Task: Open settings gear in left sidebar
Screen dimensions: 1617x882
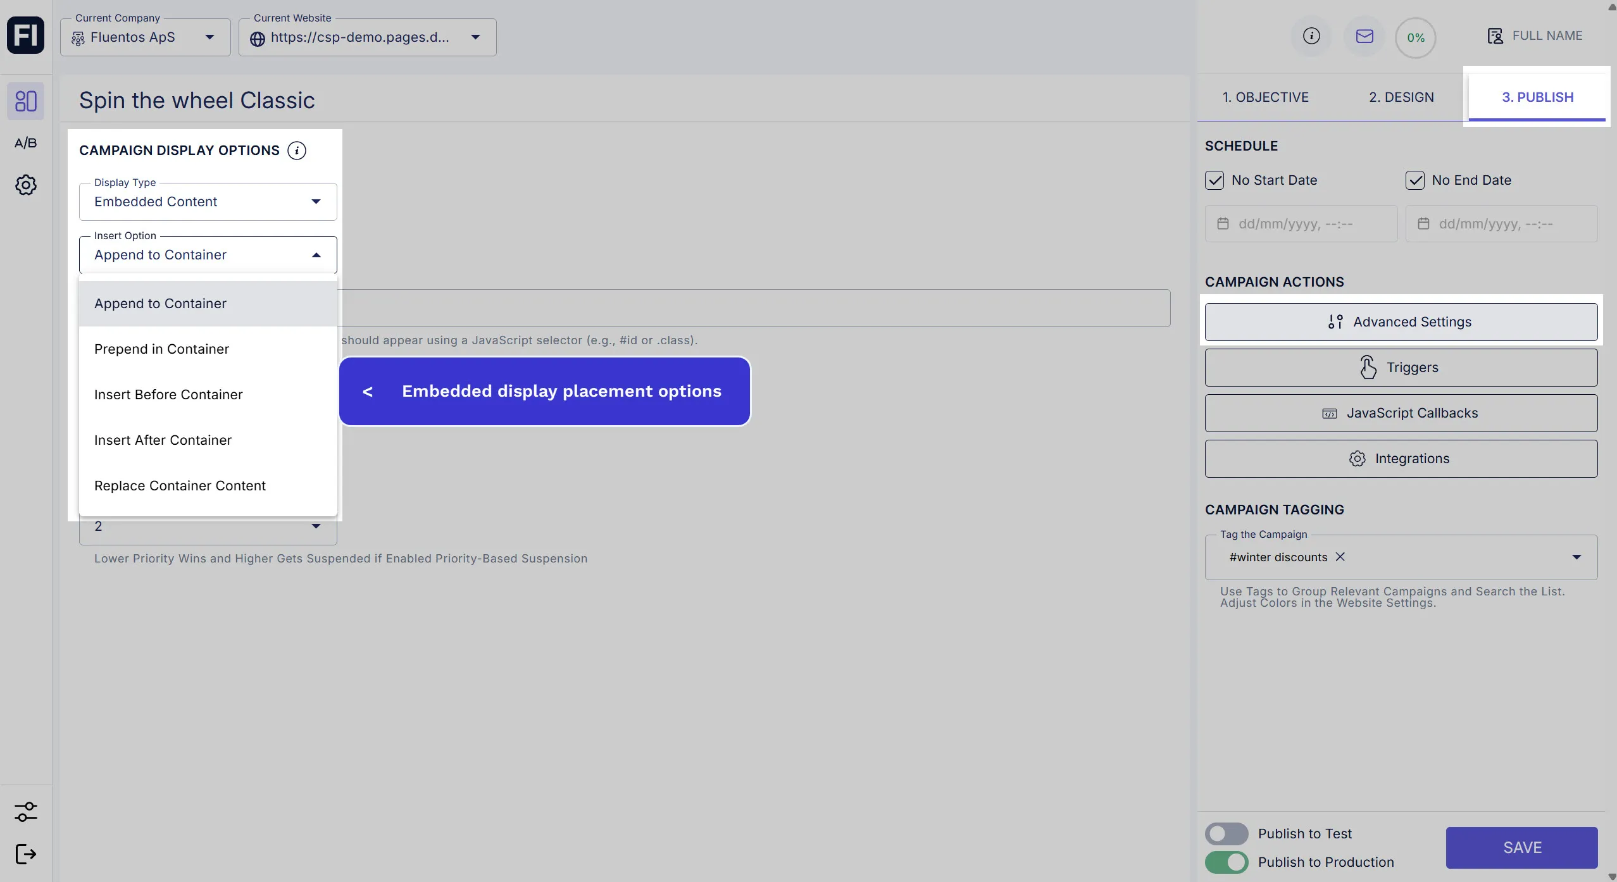Action: [x=25, y=185]
